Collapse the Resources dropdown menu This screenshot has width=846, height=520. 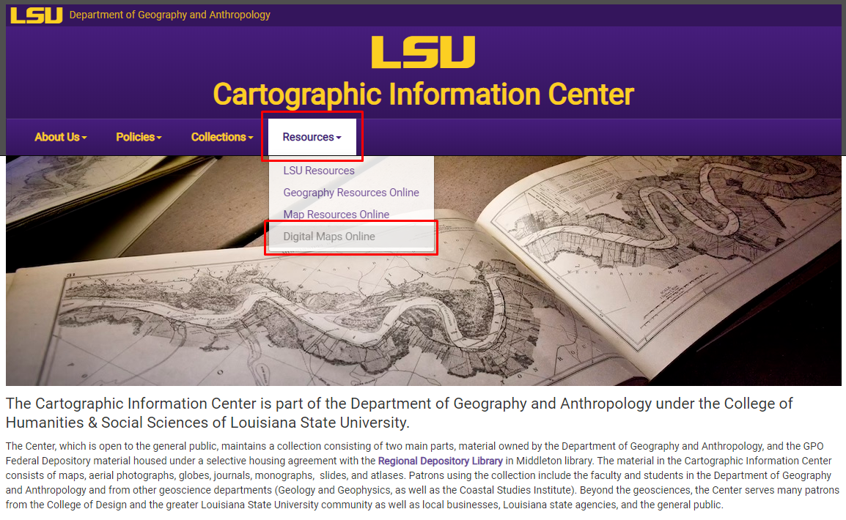click(x=312, y=137)
